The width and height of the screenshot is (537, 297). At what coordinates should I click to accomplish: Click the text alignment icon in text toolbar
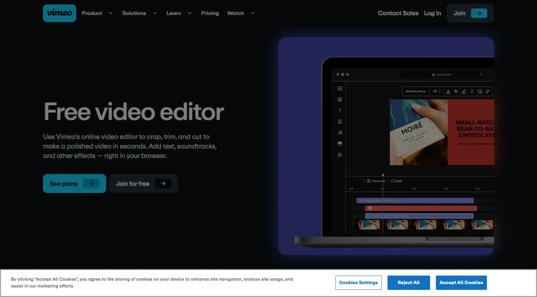point(472,91)
